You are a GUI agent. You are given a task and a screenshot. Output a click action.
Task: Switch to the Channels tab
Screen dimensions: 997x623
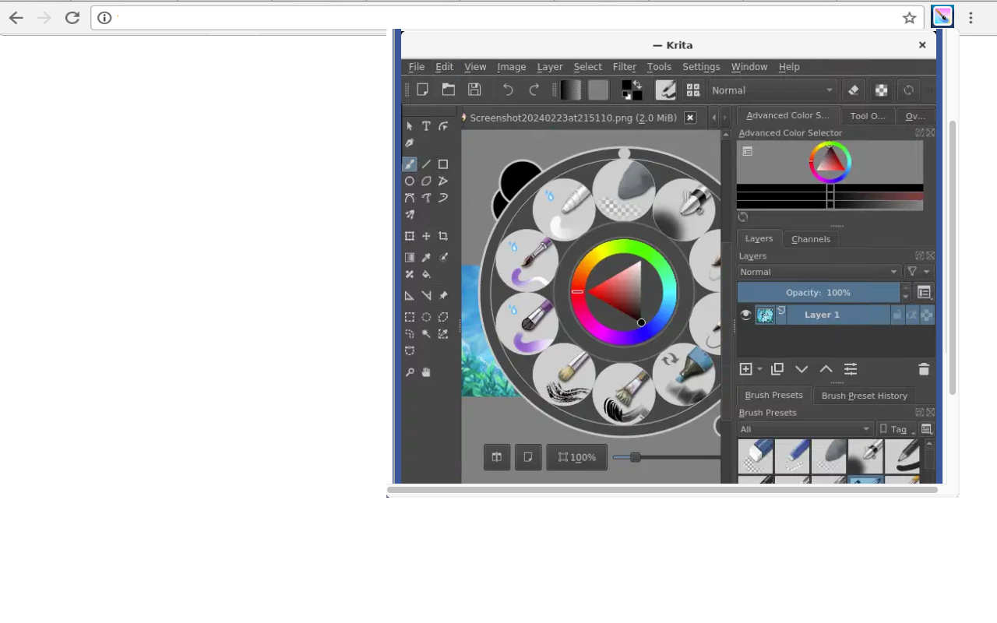[811, 239]
